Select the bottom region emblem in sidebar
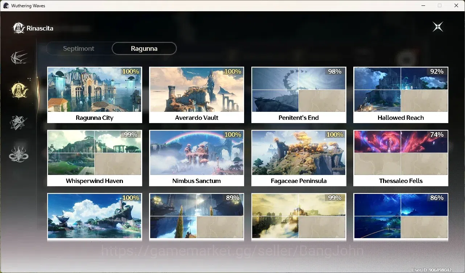The width and height of the screenshot is (465, 273). [x=19, y=154]
